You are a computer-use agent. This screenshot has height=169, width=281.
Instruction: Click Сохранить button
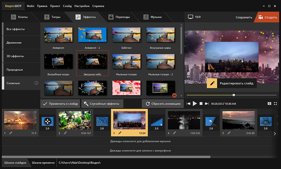point(244,17)
